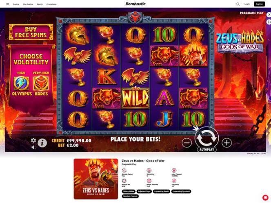Increase bet with the plus button
The height and width of the screenshot is (203, 271).
(227, 143)
